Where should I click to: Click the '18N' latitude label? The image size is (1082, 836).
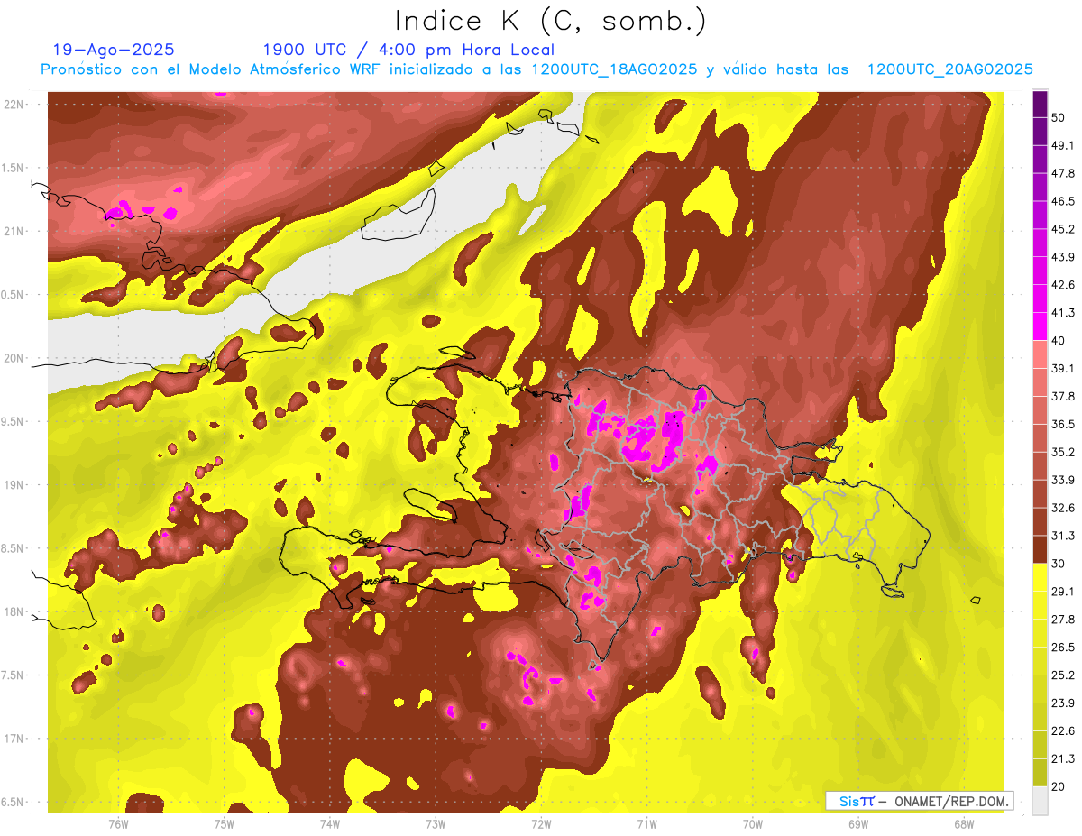[13, 612]
